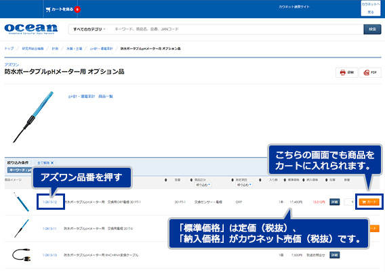Image resolution: width=385 pixels, height=272 pixels.
Task: Select the 17,400円 standard price text
Action: pyautogui.click(x=296, y=202)
